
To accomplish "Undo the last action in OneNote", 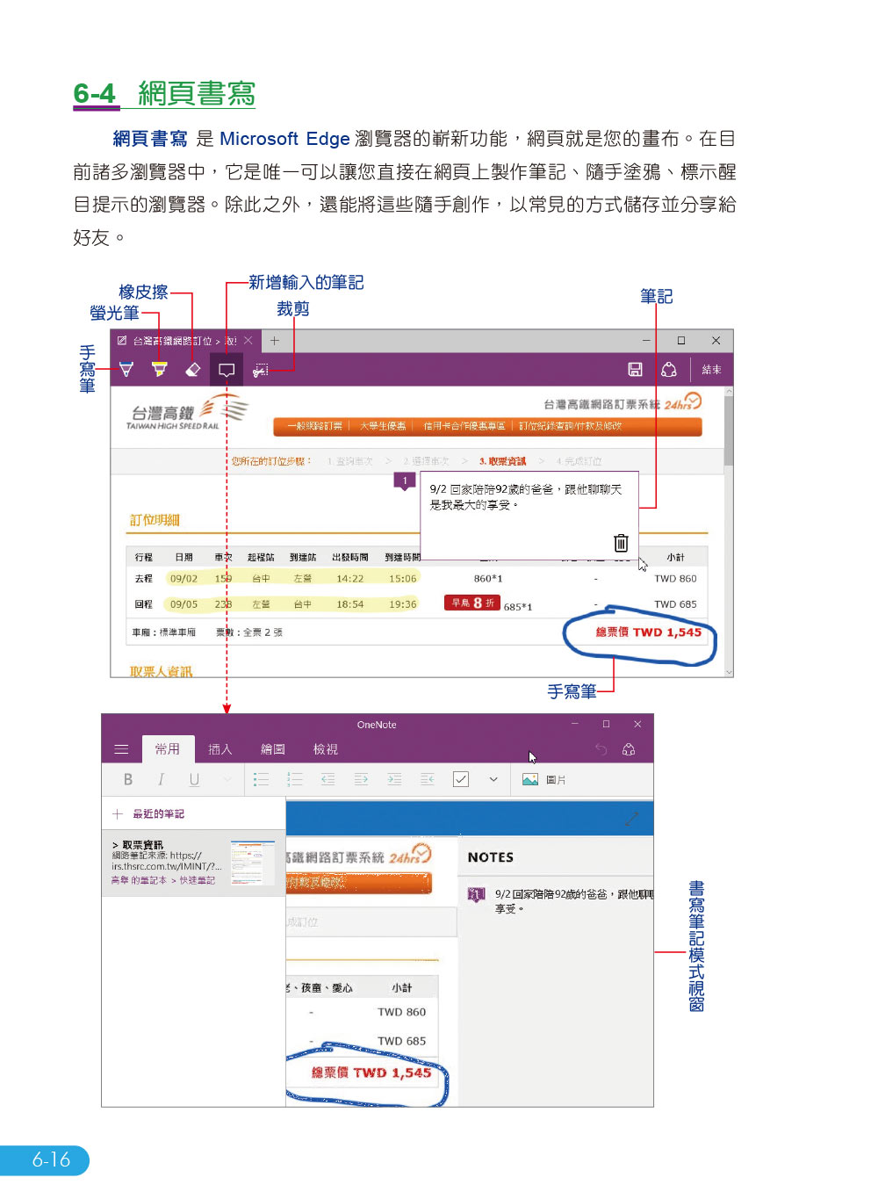I will (601, 749).
